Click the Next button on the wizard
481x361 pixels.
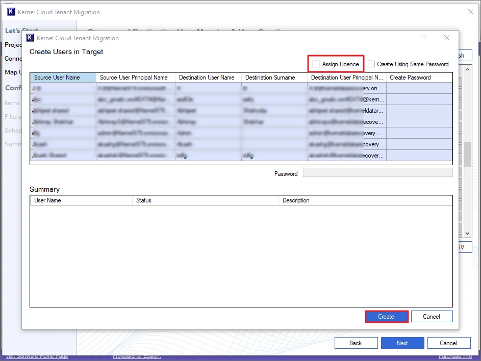pos(402,343)
